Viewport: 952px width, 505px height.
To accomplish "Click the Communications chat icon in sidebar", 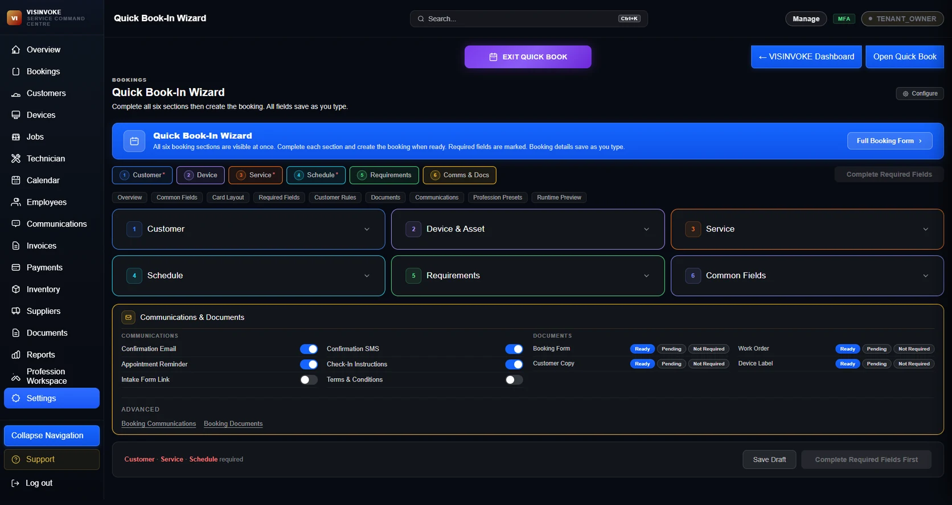I will (x=16, y=224).
